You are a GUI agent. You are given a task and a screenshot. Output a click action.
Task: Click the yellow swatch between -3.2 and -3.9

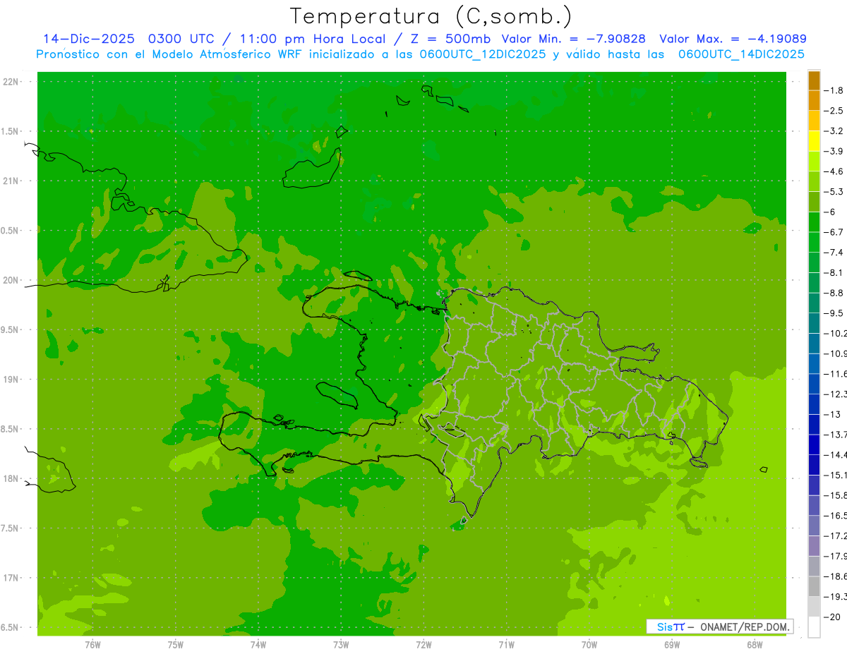pos(814,141)
